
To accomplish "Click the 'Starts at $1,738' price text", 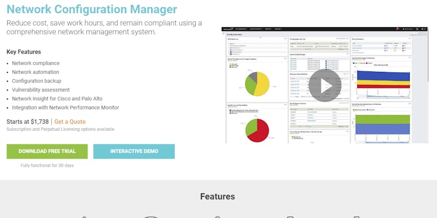I will click(28, 122).
